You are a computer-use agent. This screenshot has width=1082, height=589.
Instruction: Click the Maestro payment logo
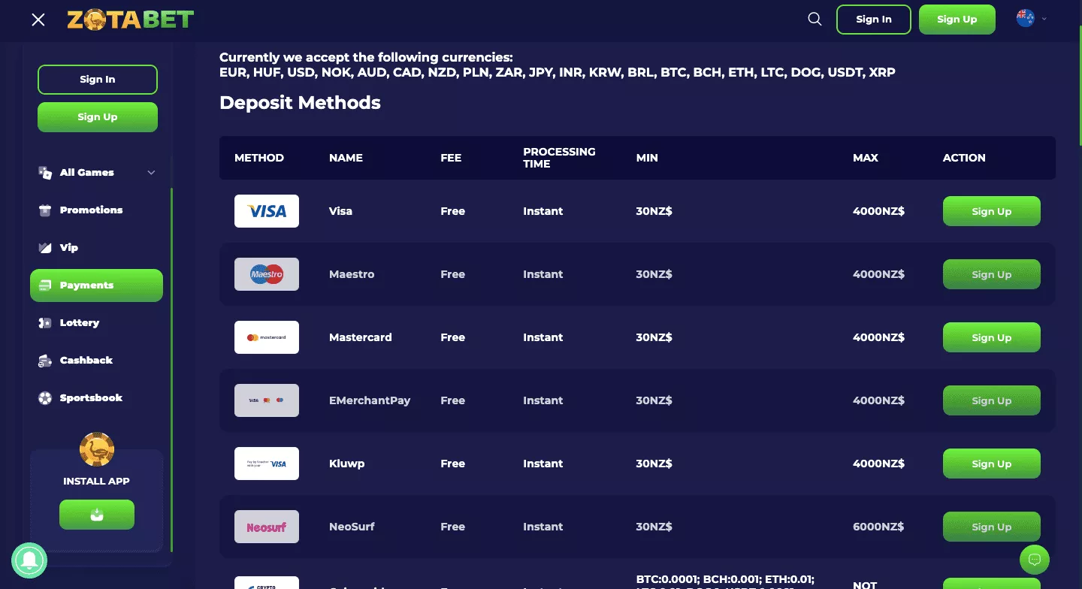(x=267, y=274)
